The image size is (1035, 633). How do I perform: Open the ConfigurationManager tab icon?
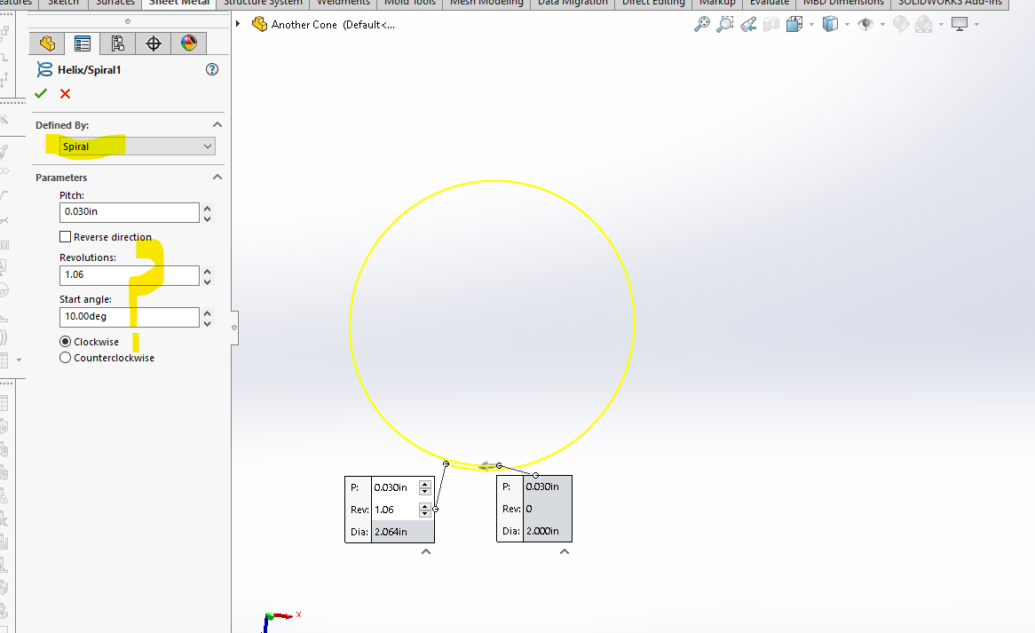[118, 44]
